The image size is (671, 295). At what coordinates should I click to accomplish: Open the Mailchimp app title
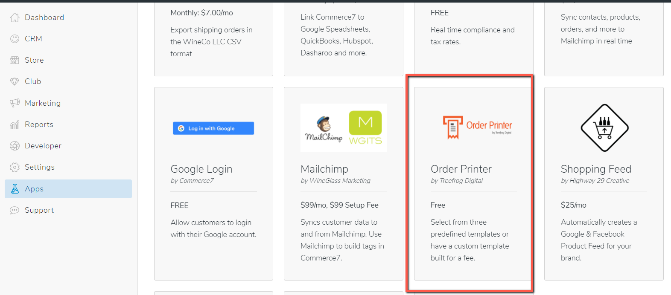pyautogui.click(x=324, y=169)
